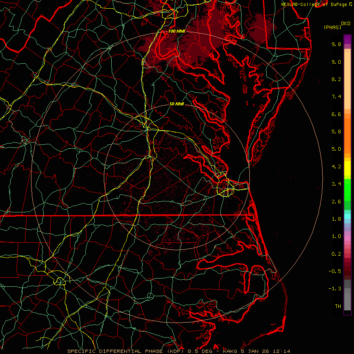Pick the pink band on the color scale
This screenshot has height=354, width=354.
(347, 238)
